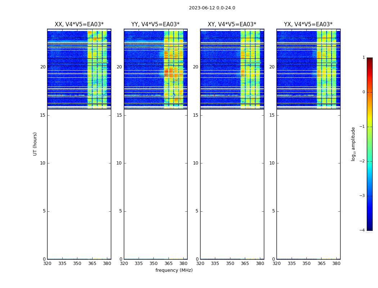
Task: Click the YX panel spectrogram data
Action: [308, 69]
